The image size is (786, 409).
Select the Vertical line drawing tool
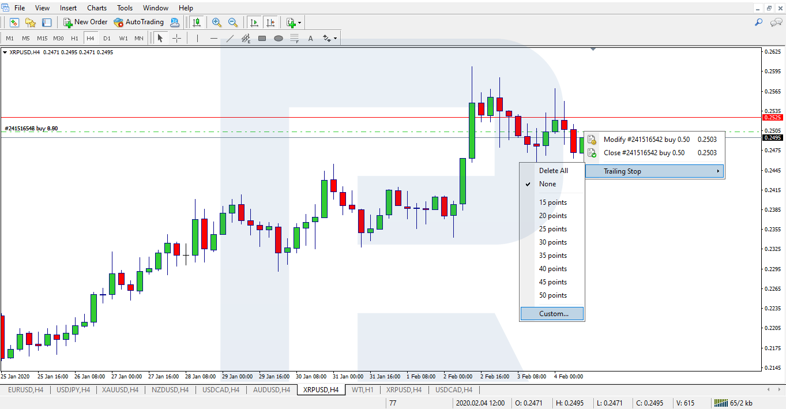196,38
